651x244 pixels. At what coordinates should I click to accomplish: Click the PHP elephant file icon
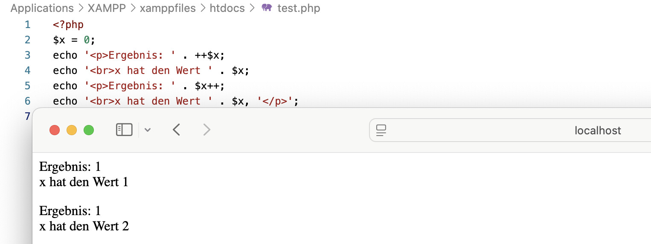[x=267, y=8]
